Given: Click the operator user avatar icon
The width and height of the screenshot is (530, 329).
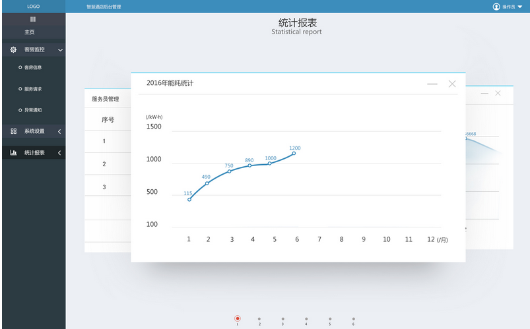Looking at the screenshot, I should (x=496, y=7).
